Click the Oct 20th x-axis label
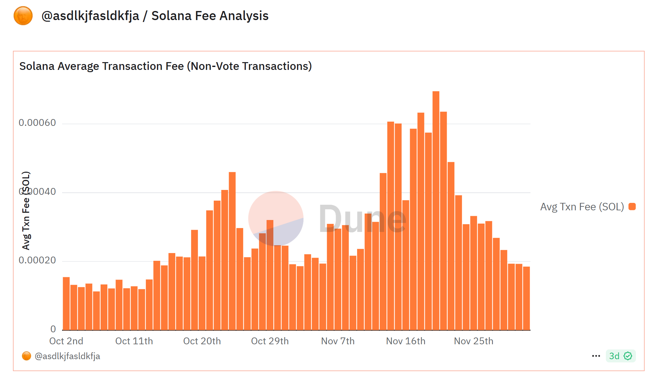 click(x=202, y=341)
